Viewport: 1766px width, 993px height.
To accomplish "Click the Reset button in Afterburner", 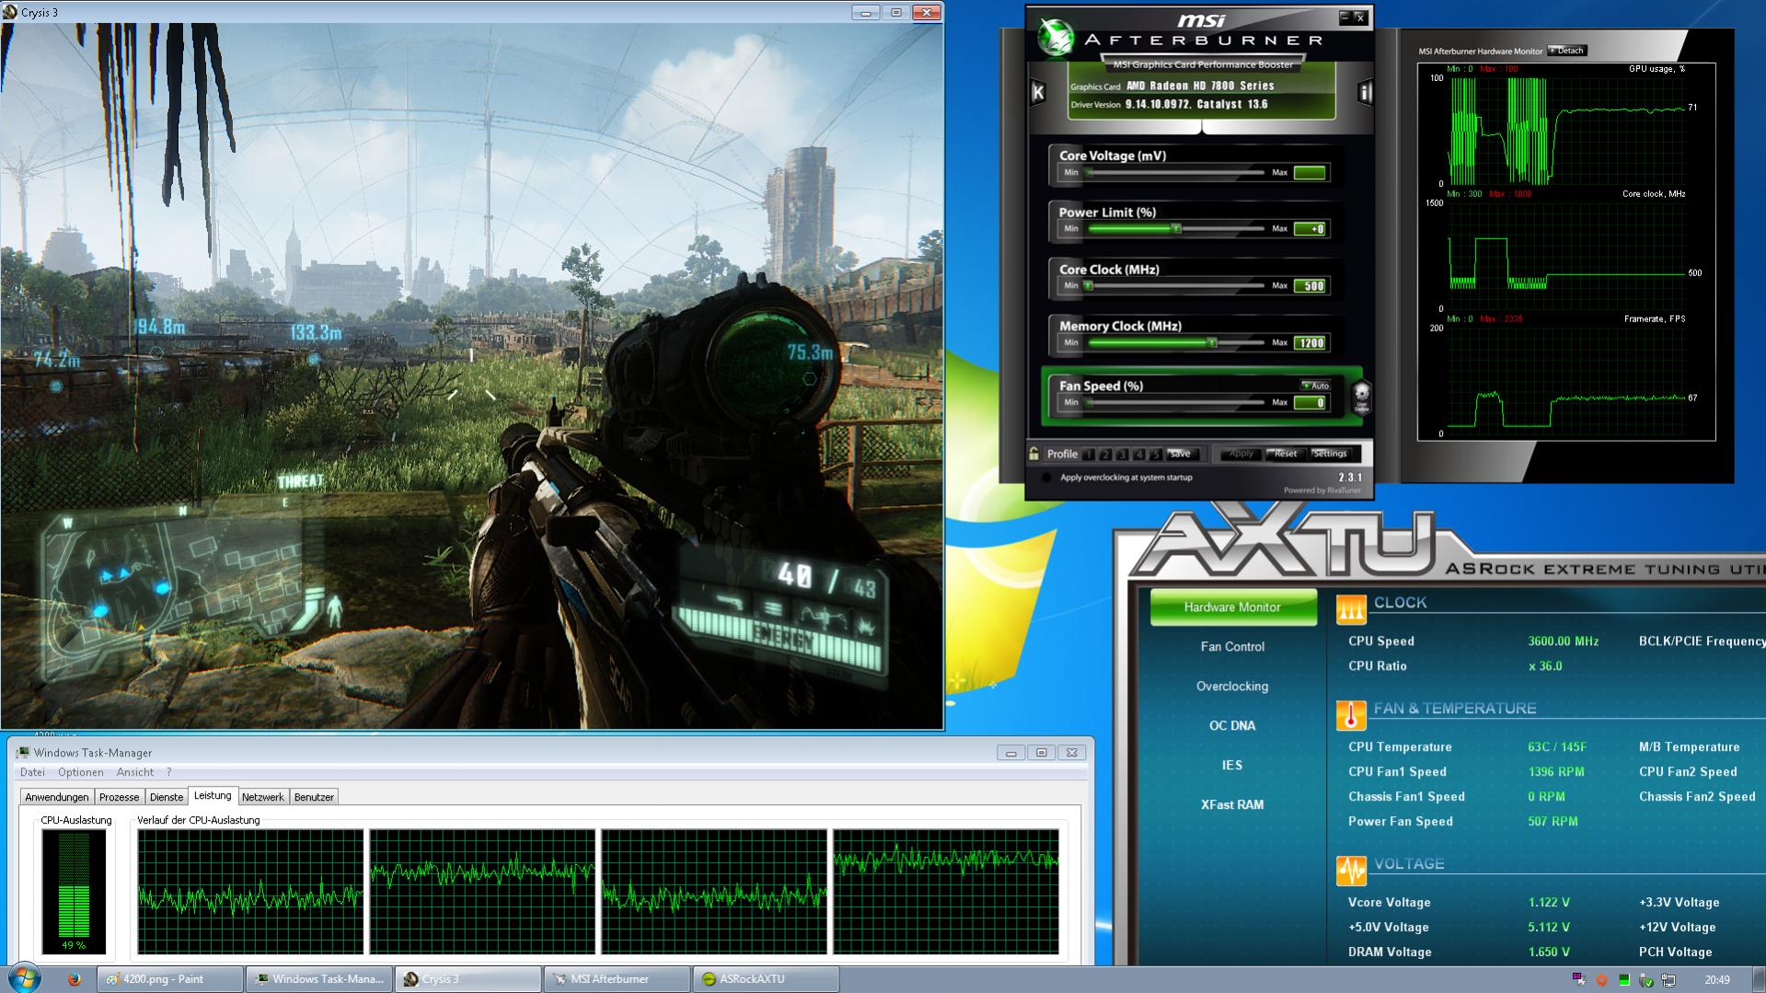I will click(x=1285, y=454).
